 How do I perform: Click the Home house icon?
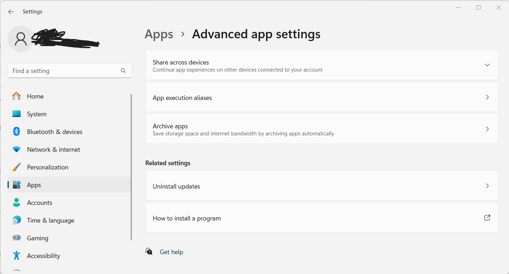[x=16, y=96]
